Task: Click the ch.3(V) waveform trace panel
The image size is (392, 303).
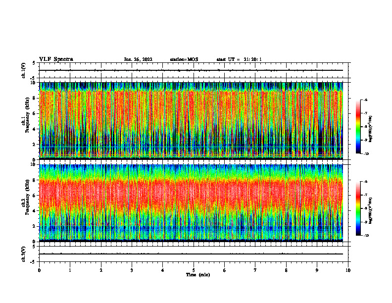Action: tap(194, 254)
